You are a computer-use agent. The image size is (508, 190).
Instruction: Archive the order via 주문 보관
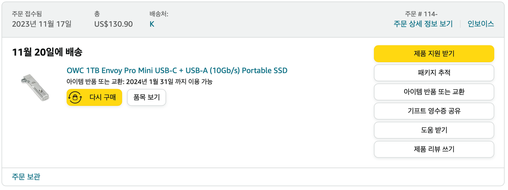(x=26, y=177)
